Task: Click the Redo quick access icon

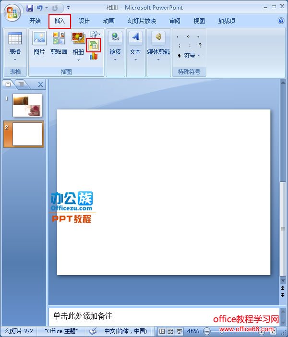Action: pyautogui.click(x=55, y=8)
